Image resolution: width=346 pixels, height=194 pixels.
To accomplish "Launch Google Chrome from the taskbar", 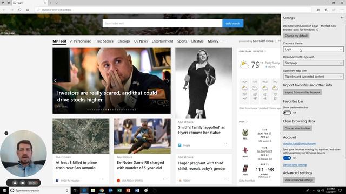I will point(102,190).
